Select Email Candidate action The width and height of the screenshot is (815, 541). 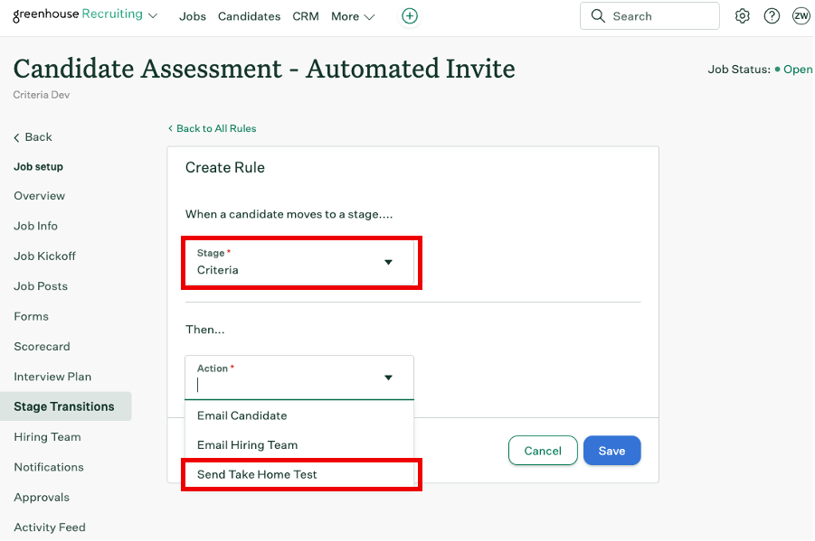[x=242, y=415]
